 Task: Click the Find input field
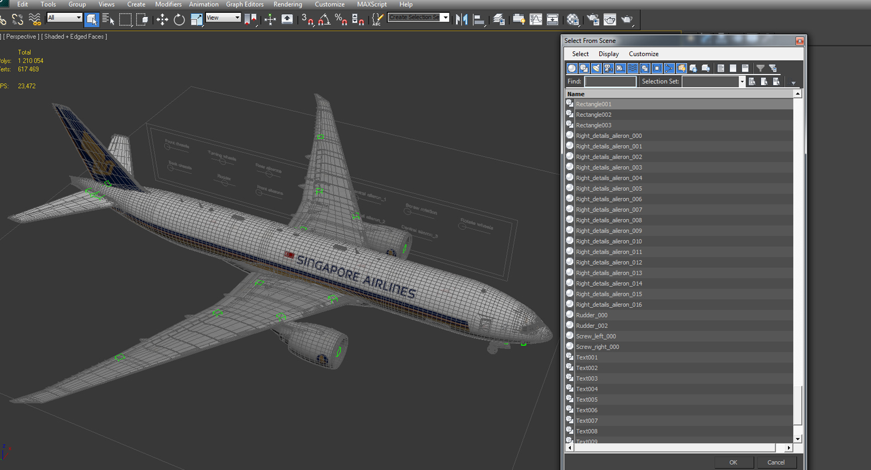point(610,82)
